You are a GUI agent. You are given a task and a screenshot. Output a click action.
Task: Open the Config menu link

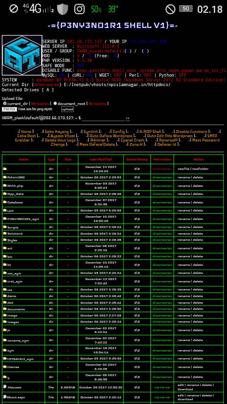pyautogui.click(x=119, y=132)
